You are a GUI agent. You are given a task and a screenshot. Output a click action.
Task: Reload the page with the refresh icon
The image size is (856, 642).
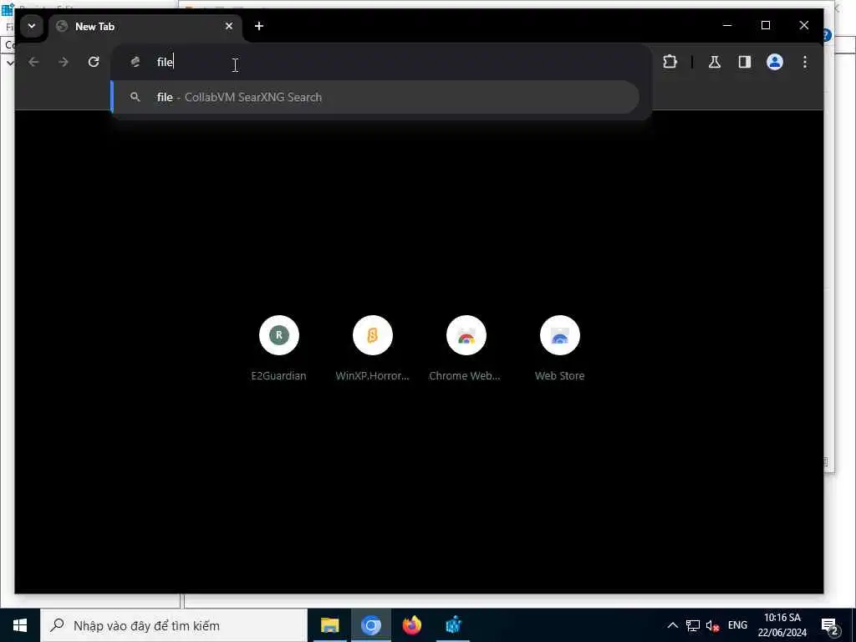[94, 62]
